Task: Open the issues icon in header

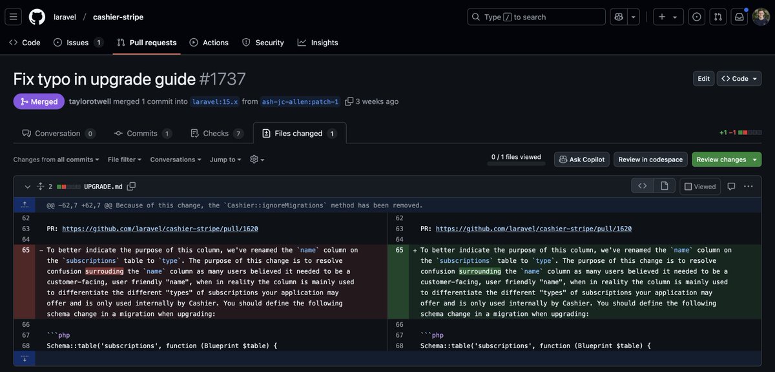Action: pyautogui.click(x=696, y=17)
